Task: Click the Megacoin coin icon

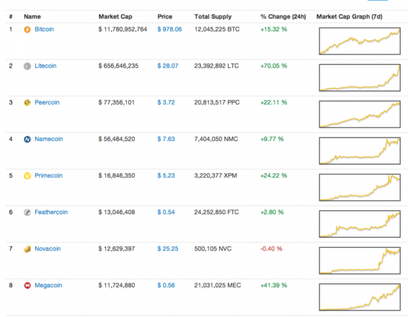Action: point(27,285)
